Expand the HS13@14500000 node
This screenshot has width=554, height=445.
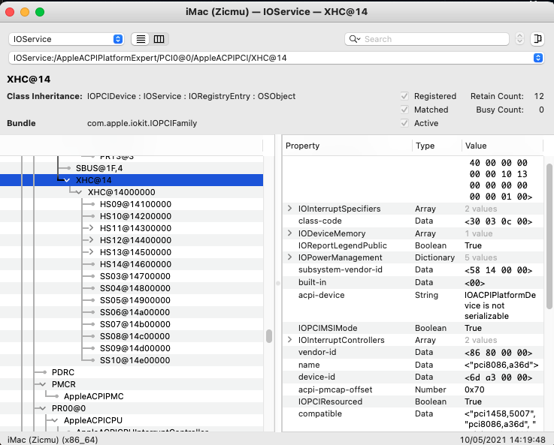pos(91,252)
